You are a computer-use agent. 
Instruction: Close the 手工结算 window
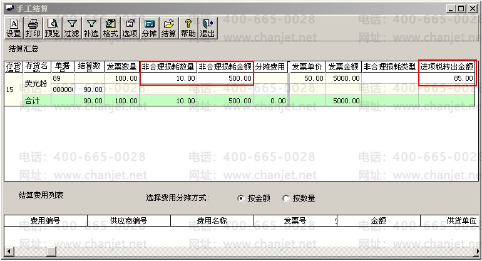(x=472, y=9)
